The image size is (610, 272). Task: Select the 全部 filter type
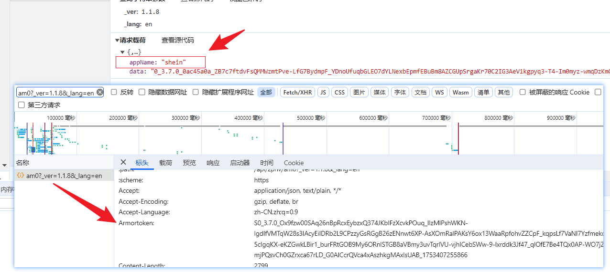click(266, 92)
